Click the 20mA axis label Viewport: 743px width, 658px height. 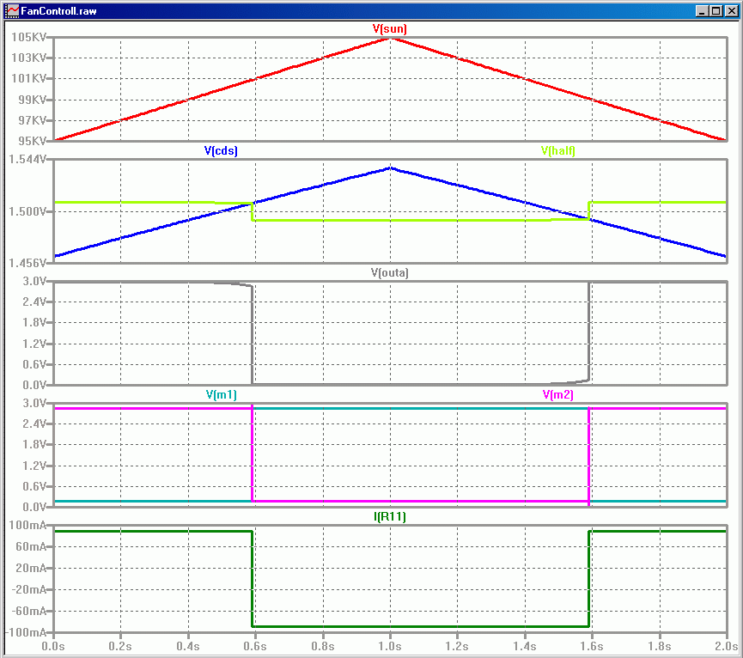[x=31, y=568]
